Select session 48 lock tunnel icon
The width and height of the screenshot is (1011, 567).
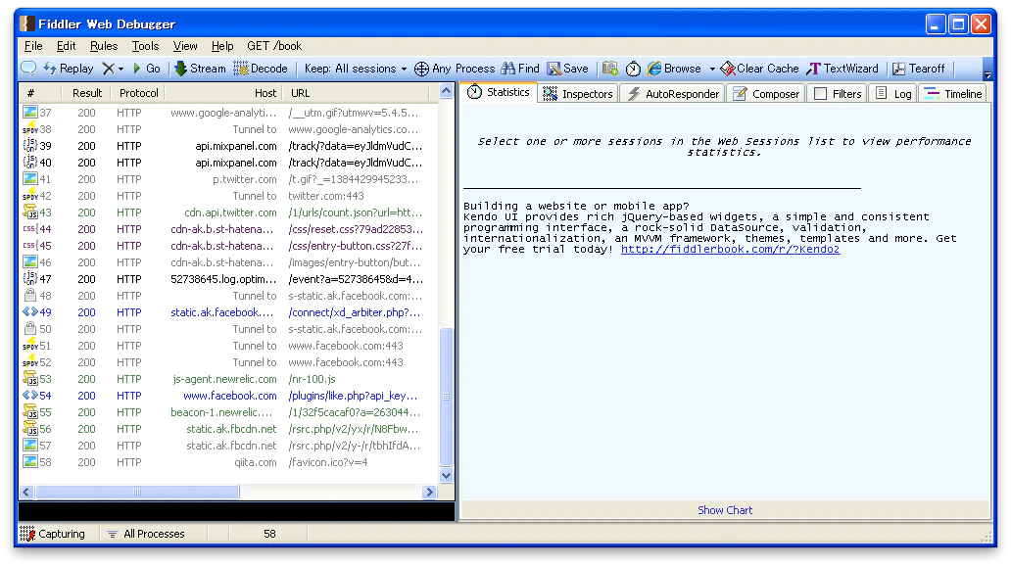point(29,295)
